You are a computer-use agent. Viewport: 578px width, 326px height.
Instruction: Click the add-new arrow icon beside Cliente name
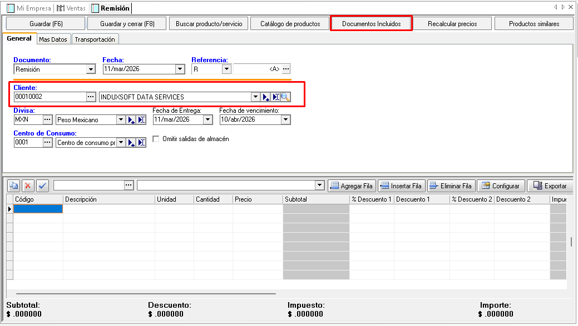pyautogui.click(x=266, y=97)
